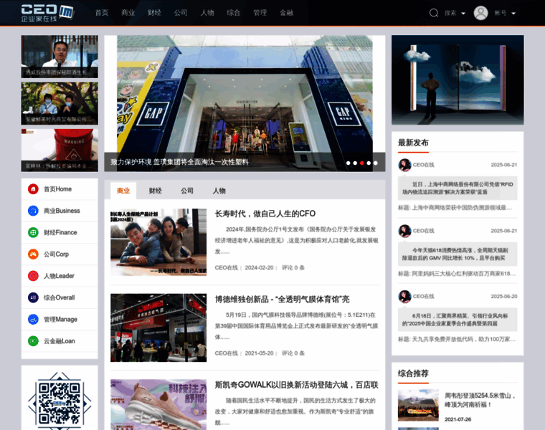
Task: Click the QR code image
Action: (60, 402)
